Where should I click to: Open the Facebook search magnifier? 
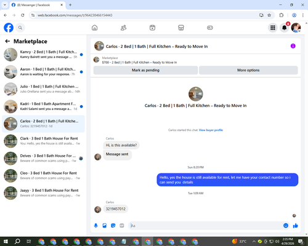pos(20,28)
